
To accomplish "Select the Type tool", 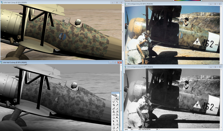I will pos(117,121).
